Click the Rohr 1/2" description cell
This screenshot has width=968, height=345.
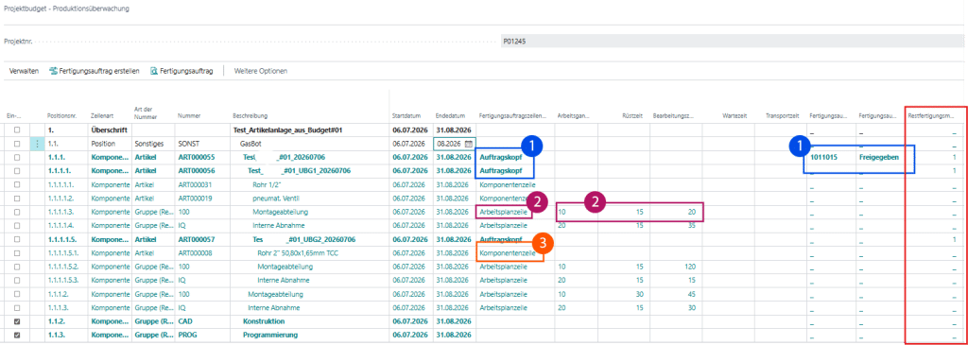click(268, 184)
